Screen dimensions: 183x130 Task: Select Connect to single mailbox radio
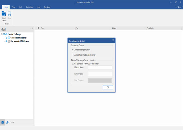(73, 50)
